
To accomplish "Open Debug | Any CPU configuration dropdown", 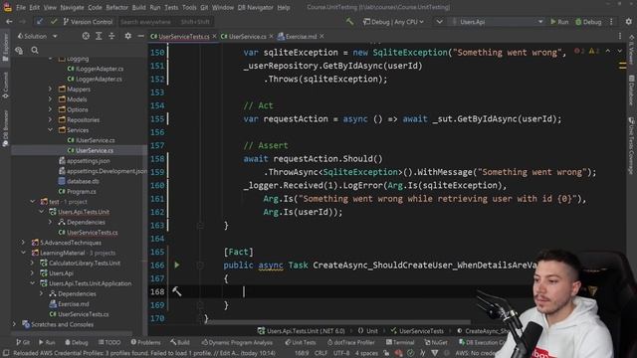I will [394, 22].
